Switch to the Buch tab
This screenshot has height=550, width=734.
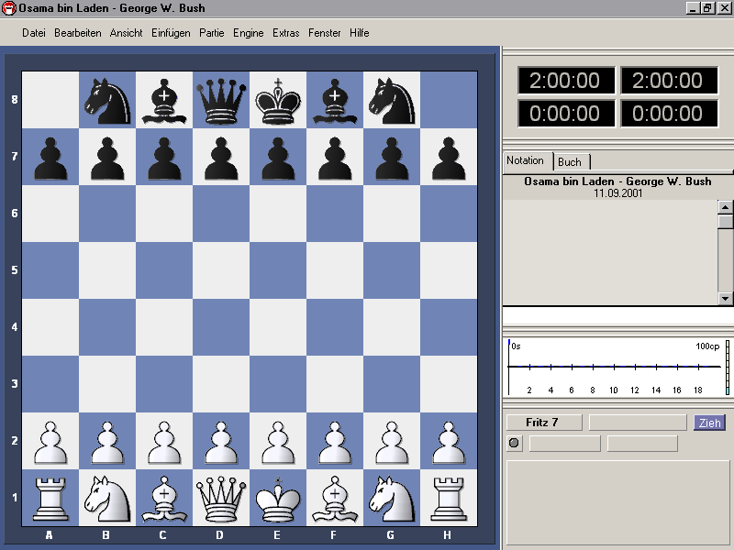tap(571, 162)
